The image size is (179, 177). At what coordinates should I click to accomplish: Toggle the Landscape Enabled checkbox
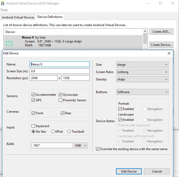120,120
